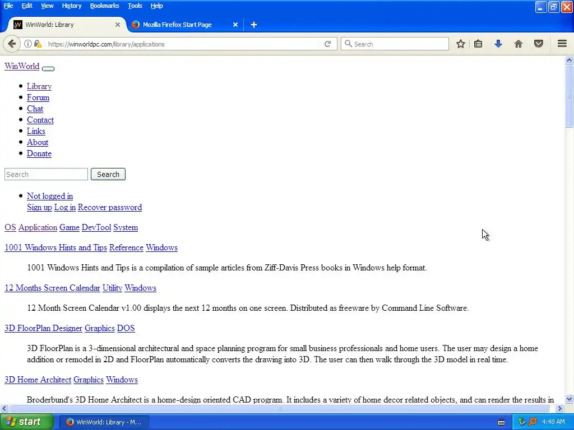Viewport: 574px width, 430px height.
Task: Click the DOS tag link
Action: [x=126, y=328]
